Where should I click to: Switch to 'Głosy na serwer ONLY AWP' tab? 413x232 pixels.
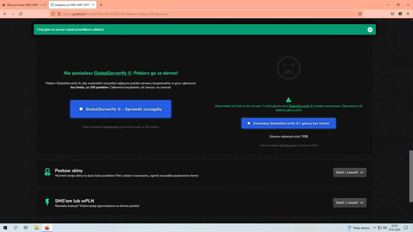[22, 5]
